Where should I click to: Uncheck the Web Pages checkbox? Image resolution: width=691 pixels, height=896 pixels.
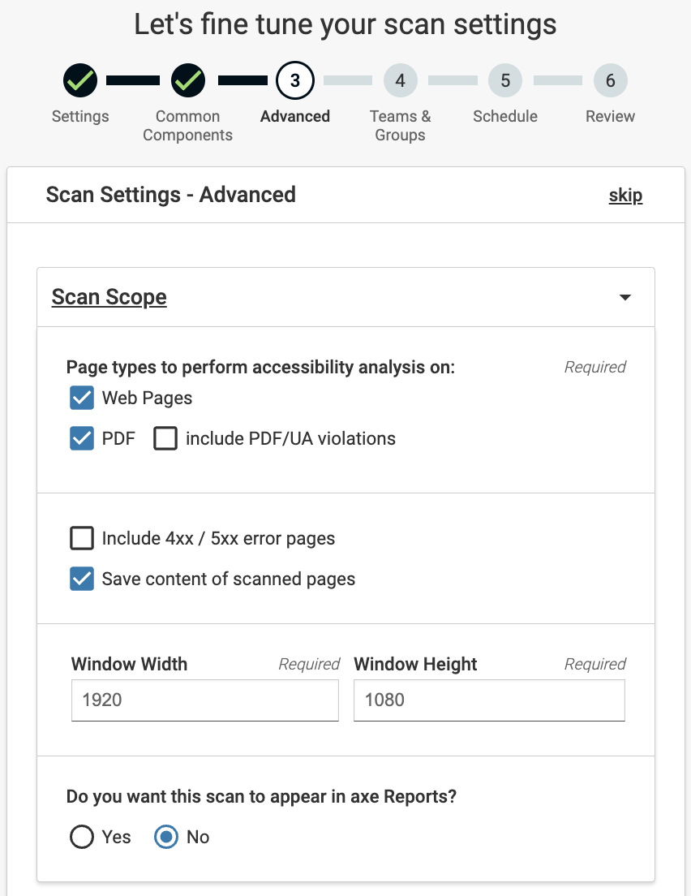point(82,398)
